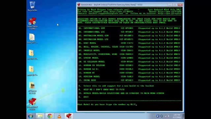Launch Google Chrome from the taskbar

(50, 116)
